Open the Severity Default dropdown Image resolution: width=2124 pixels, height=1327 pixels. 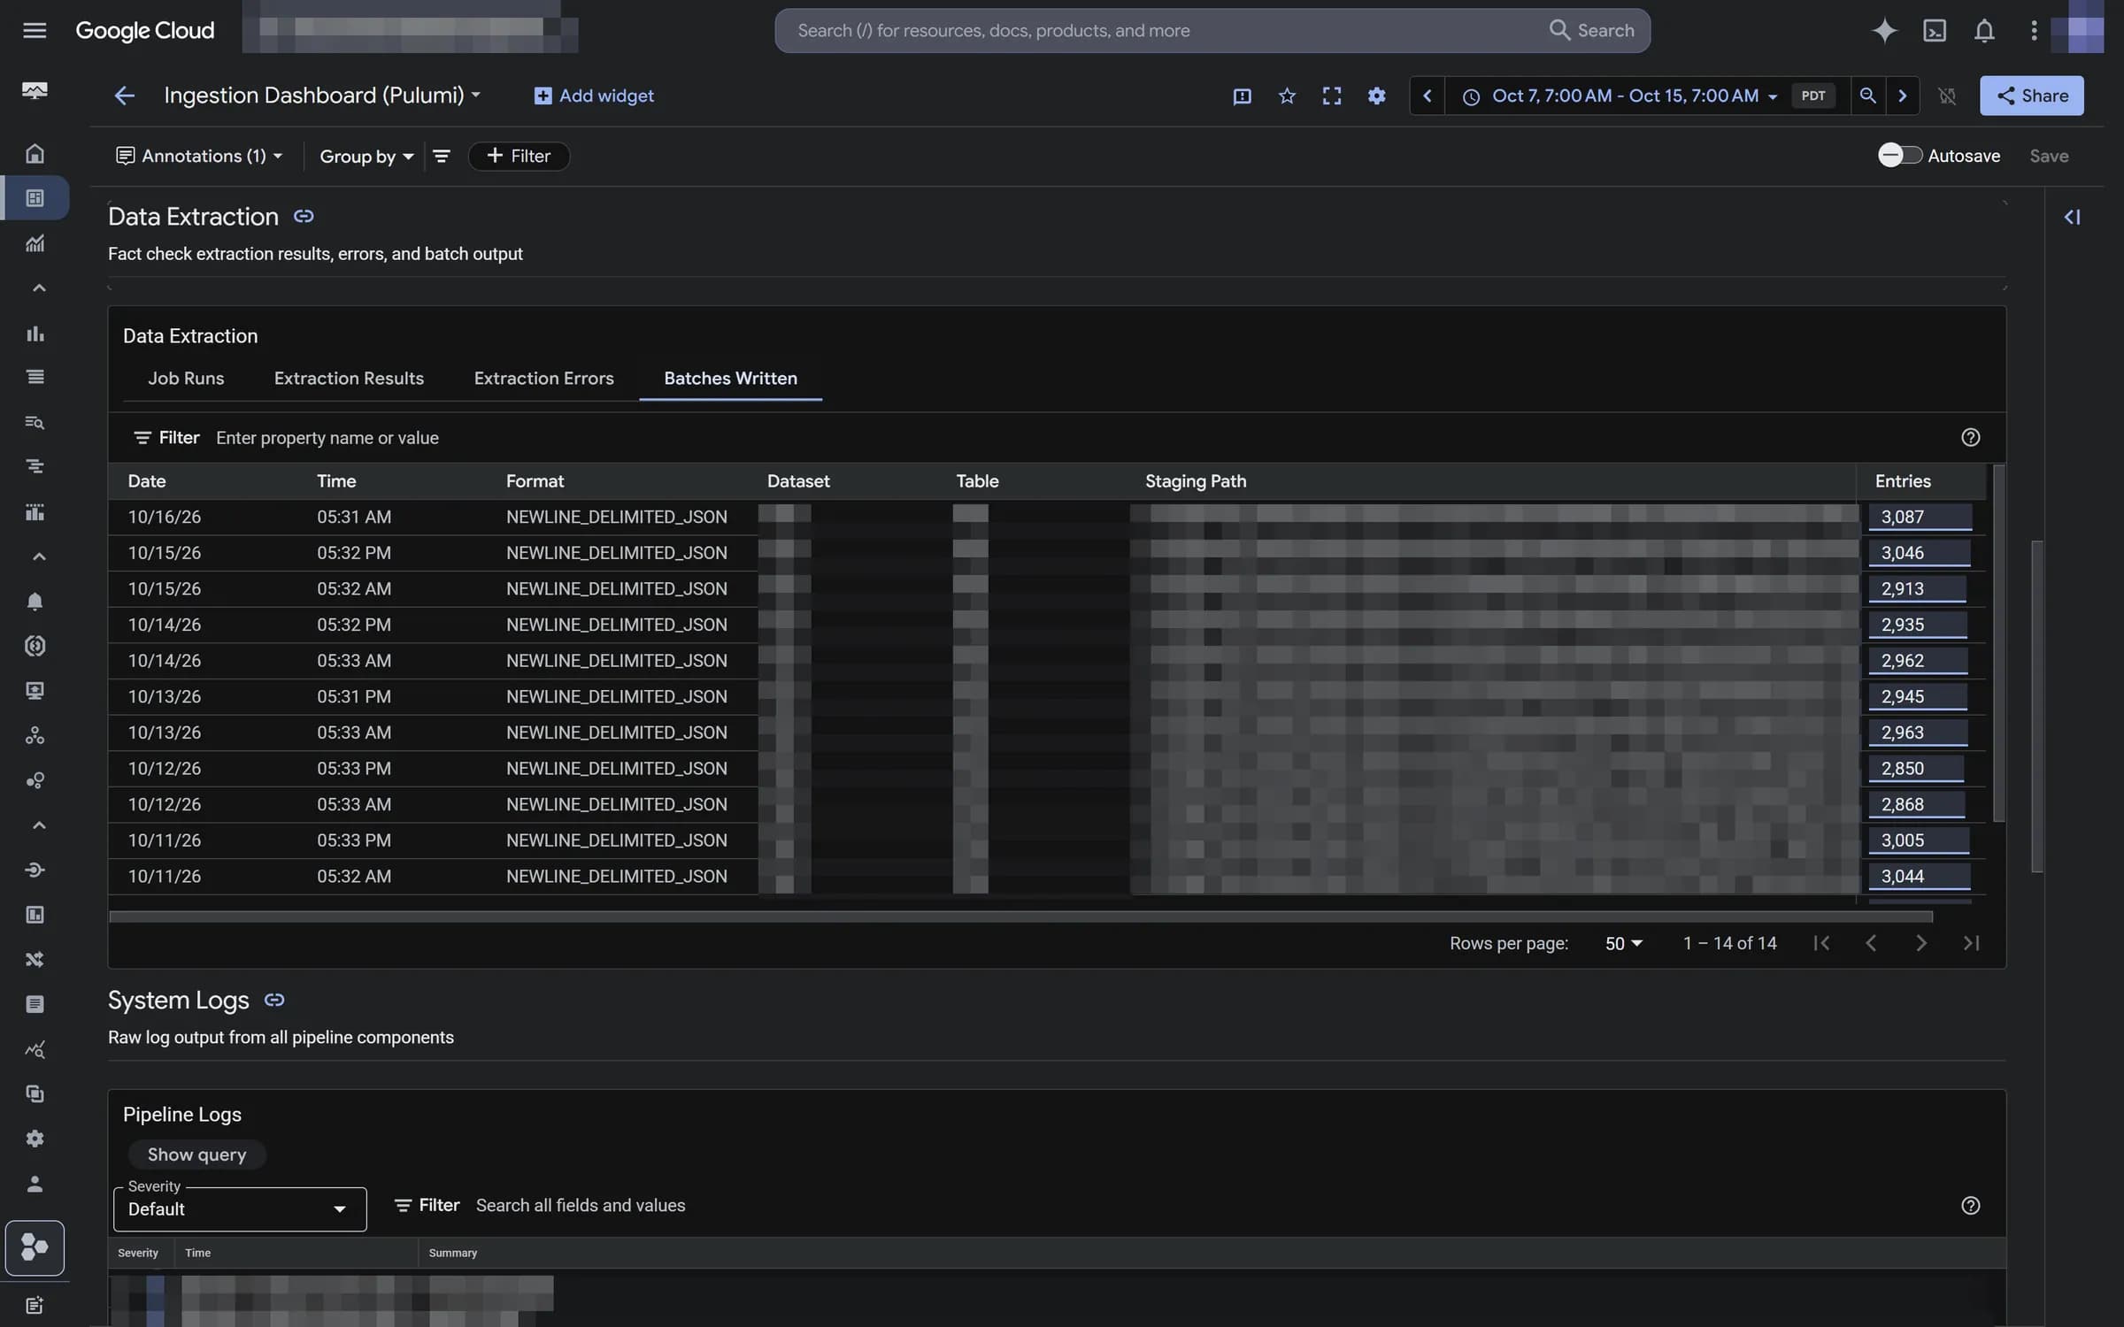point(240,1208)
